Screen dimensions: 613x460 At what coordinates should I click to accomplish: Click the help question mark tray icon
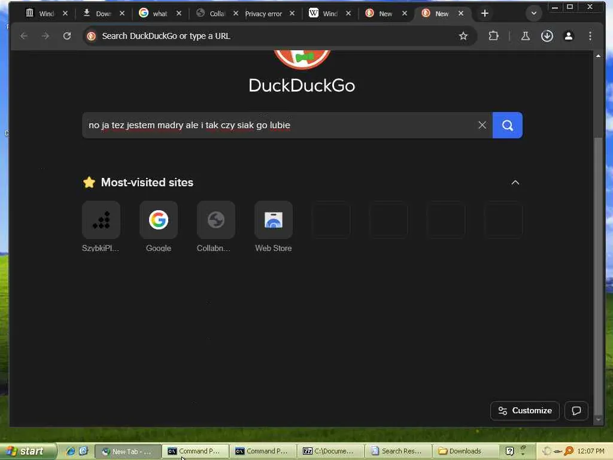coord(510,451)
